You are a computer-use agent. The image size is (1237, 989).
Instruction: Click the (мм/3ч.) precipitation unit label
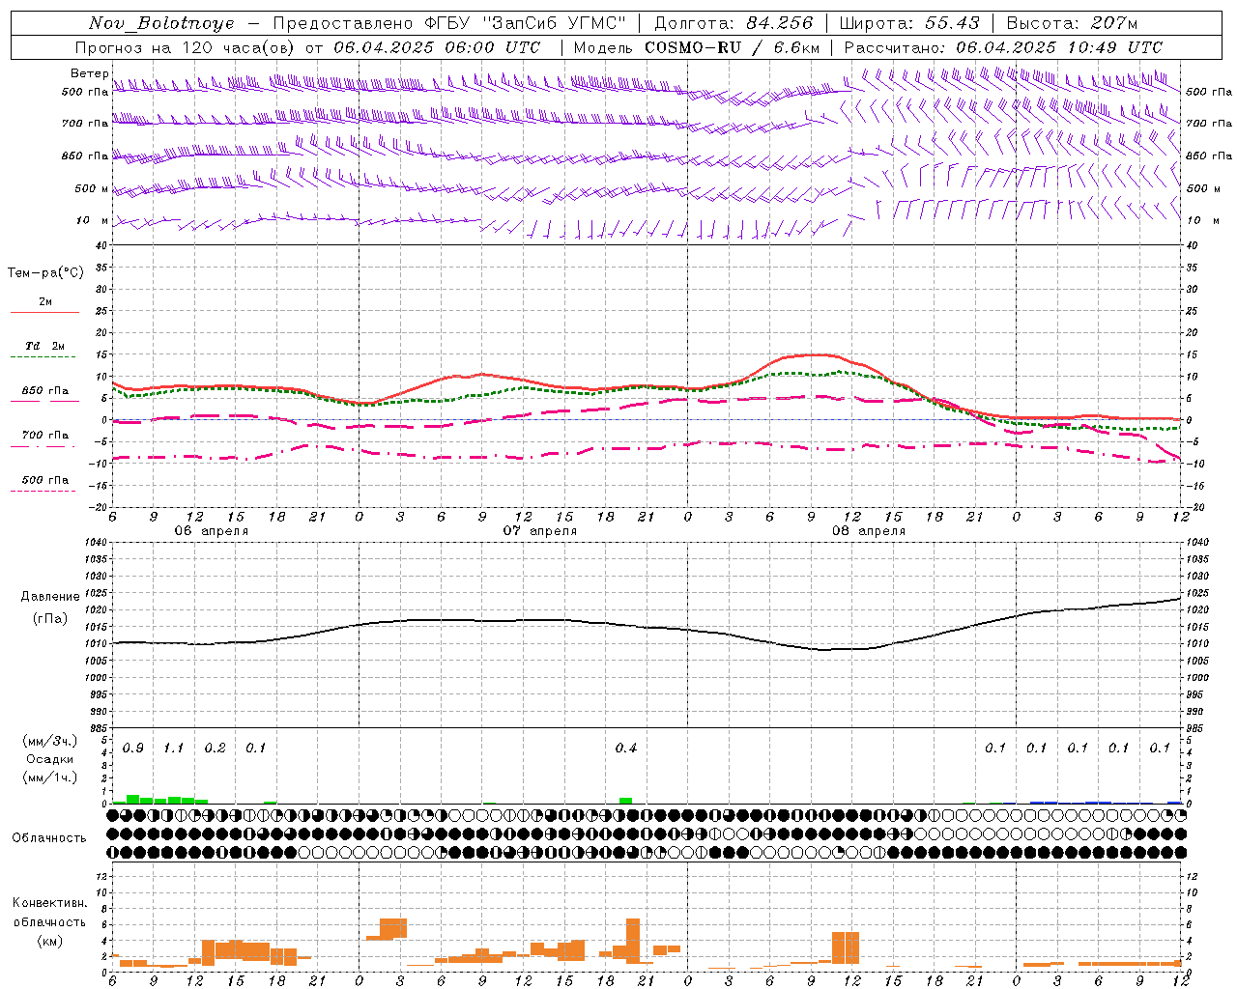click(50, 742)
